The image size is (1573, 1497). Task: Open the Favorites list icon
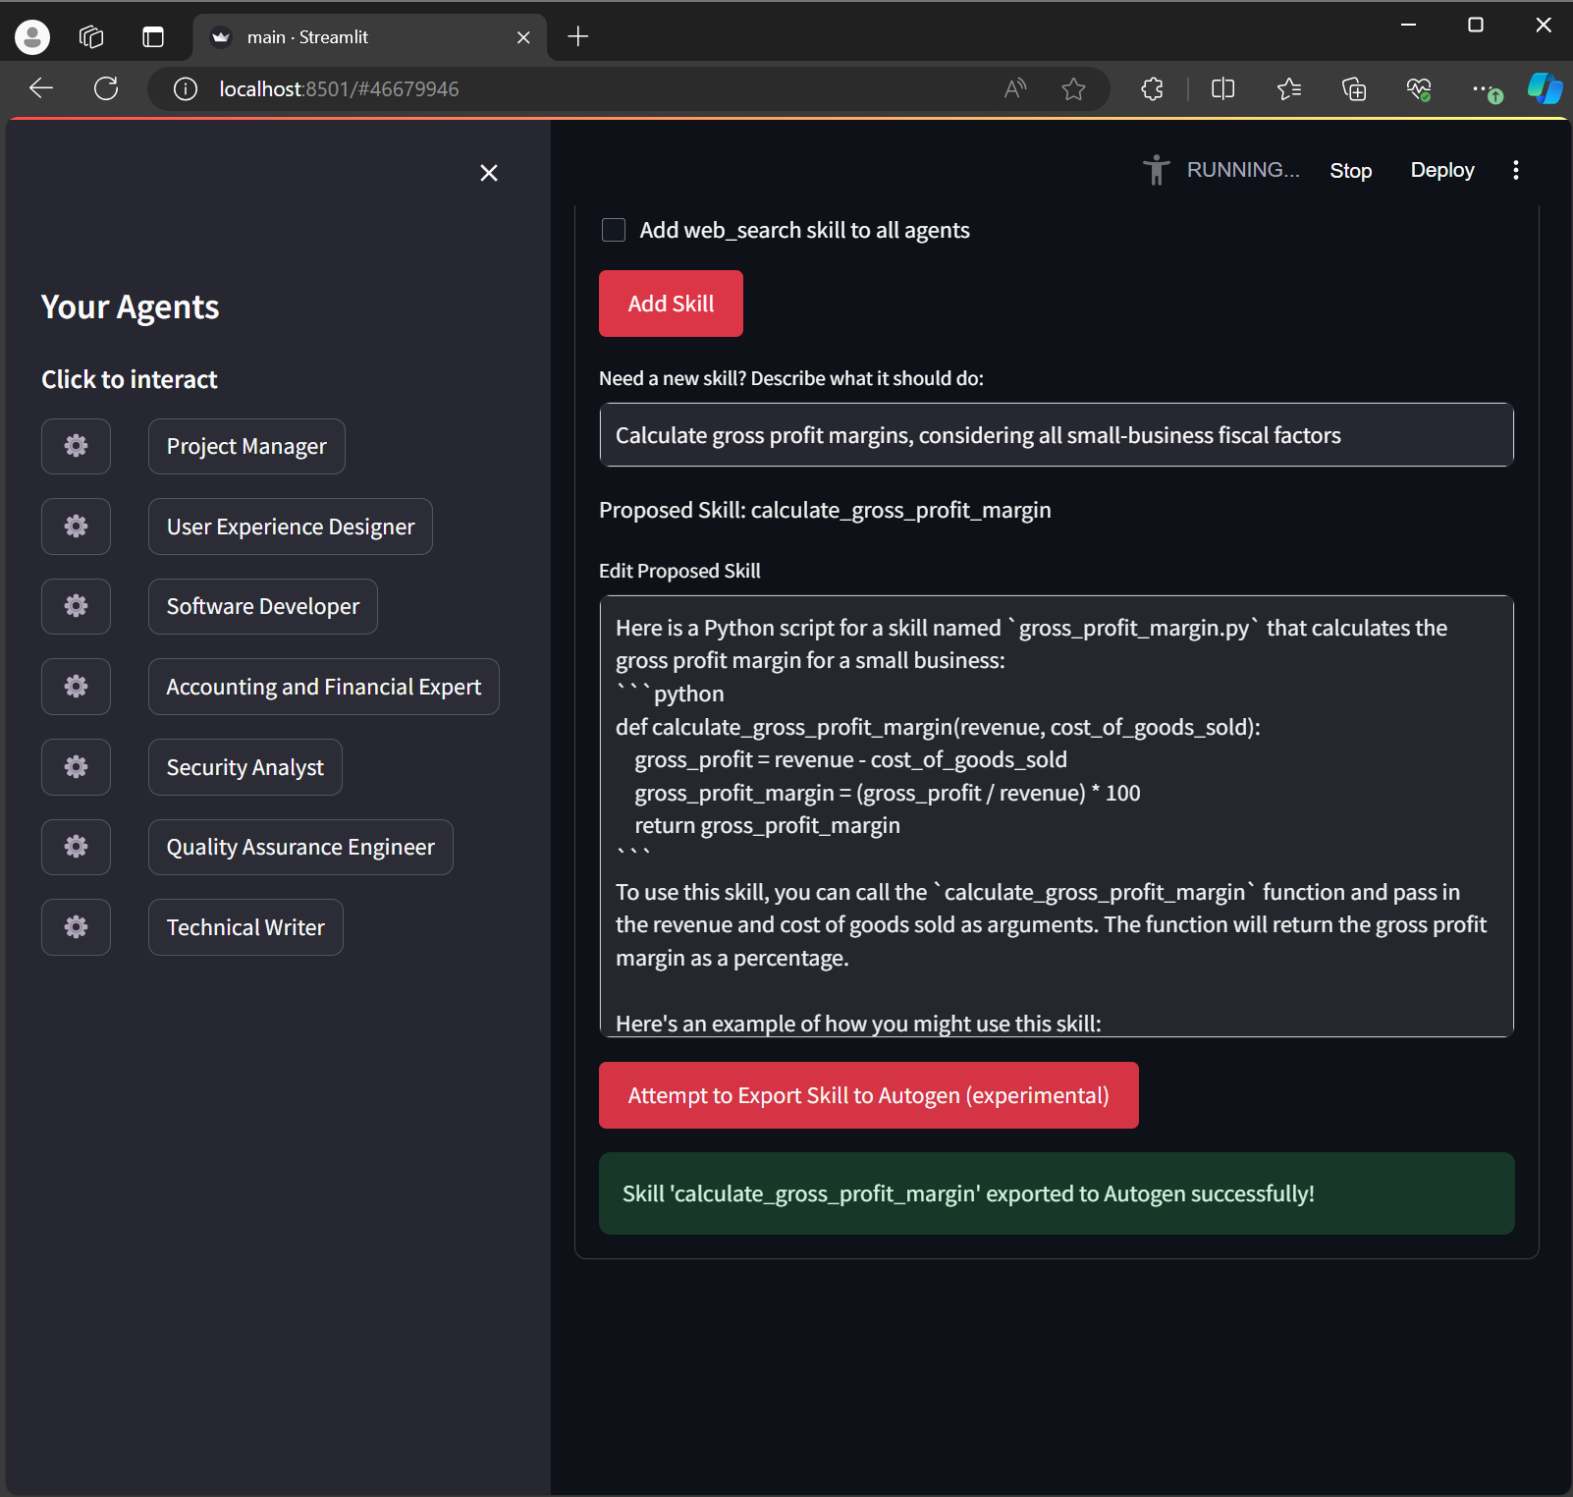[x=1288, y=89]
